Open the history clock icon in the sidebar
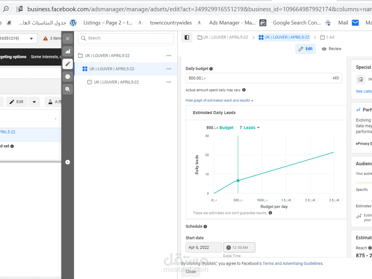The width and height of the screenshot is (372, 279). [68, 76]
